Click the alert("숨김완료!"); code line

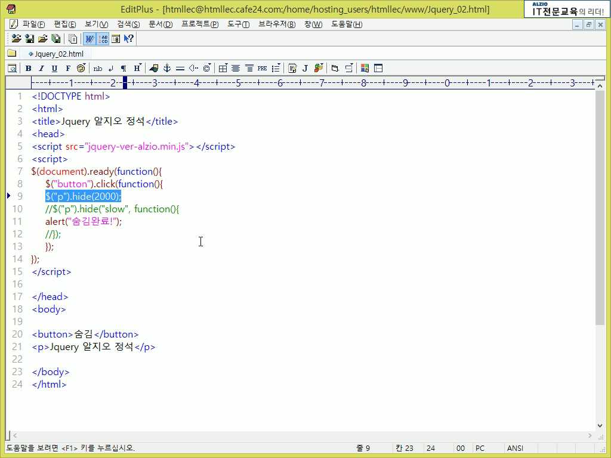pos(84,221)
